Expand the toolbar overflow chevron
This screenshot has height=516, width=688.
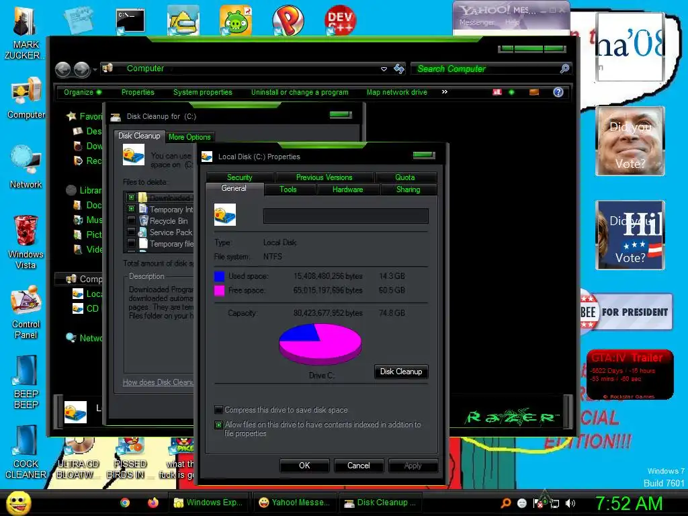[x=445, y=91]
